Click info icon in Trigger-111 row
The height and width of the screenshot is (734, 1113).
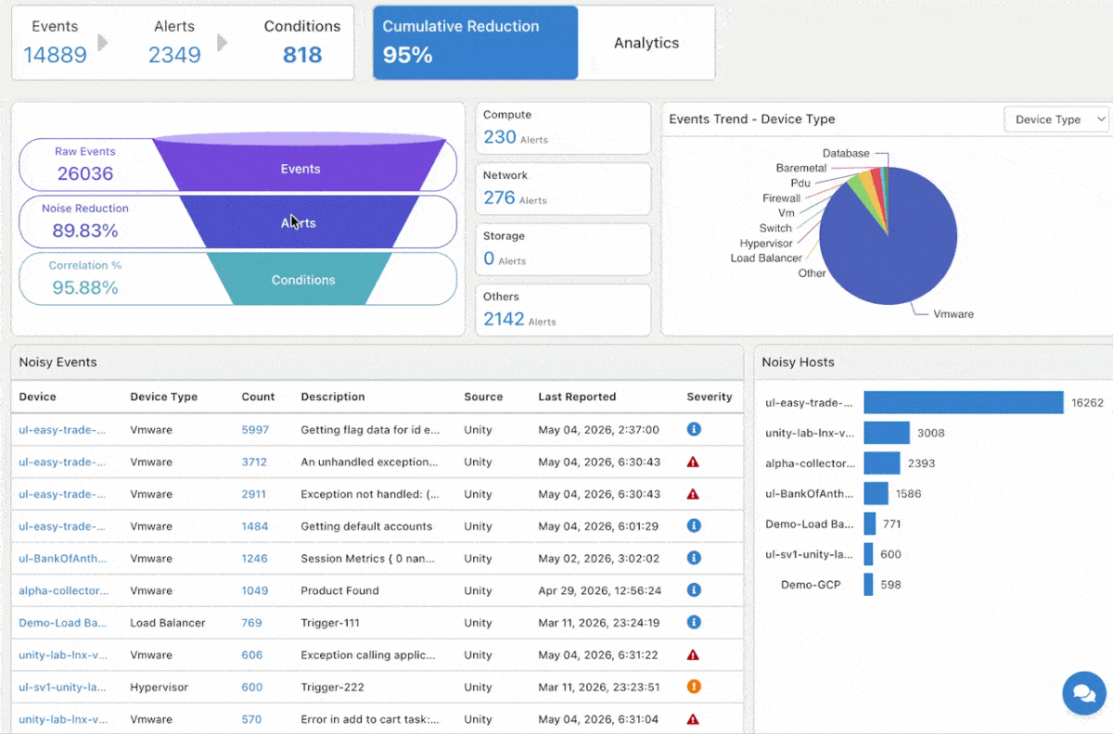[x=693, y=623]
